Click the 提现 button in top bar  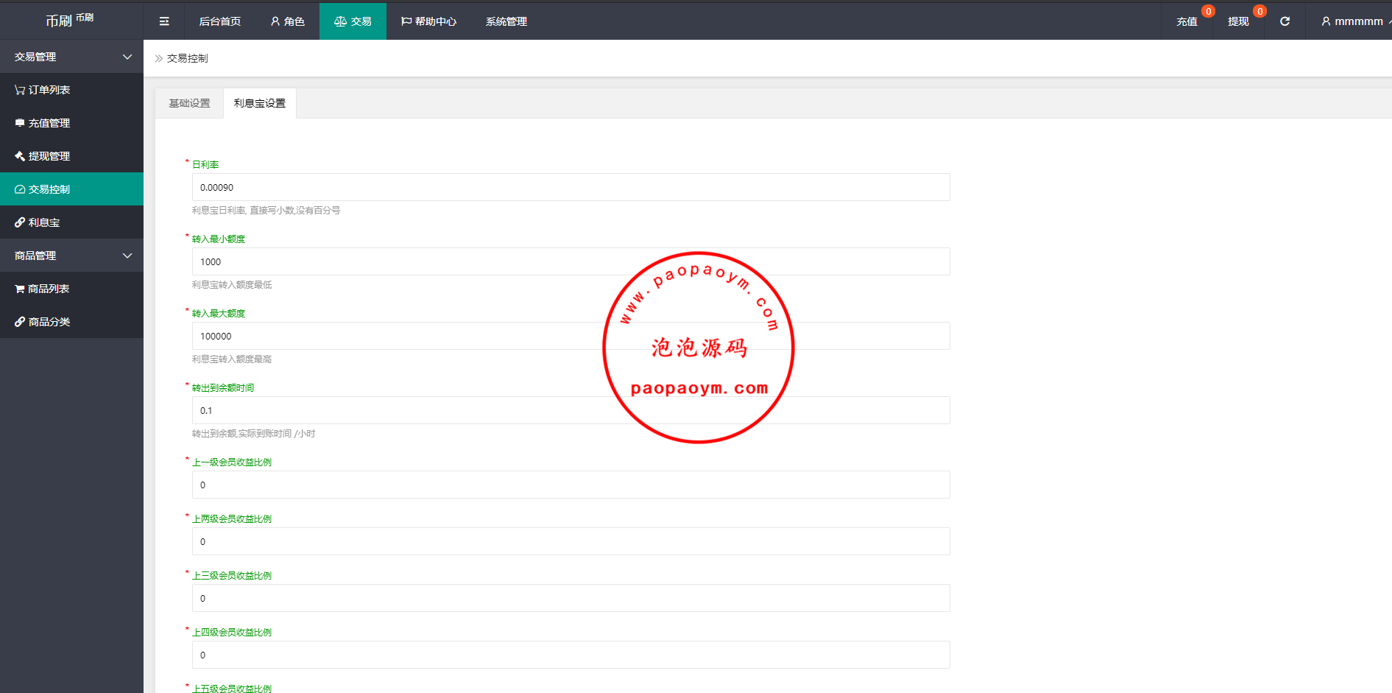pos(1238,21)
